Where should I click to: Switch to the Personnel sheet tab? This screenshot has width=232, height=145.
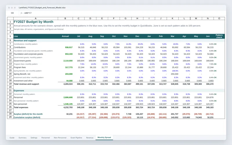(x=46, y=137)
